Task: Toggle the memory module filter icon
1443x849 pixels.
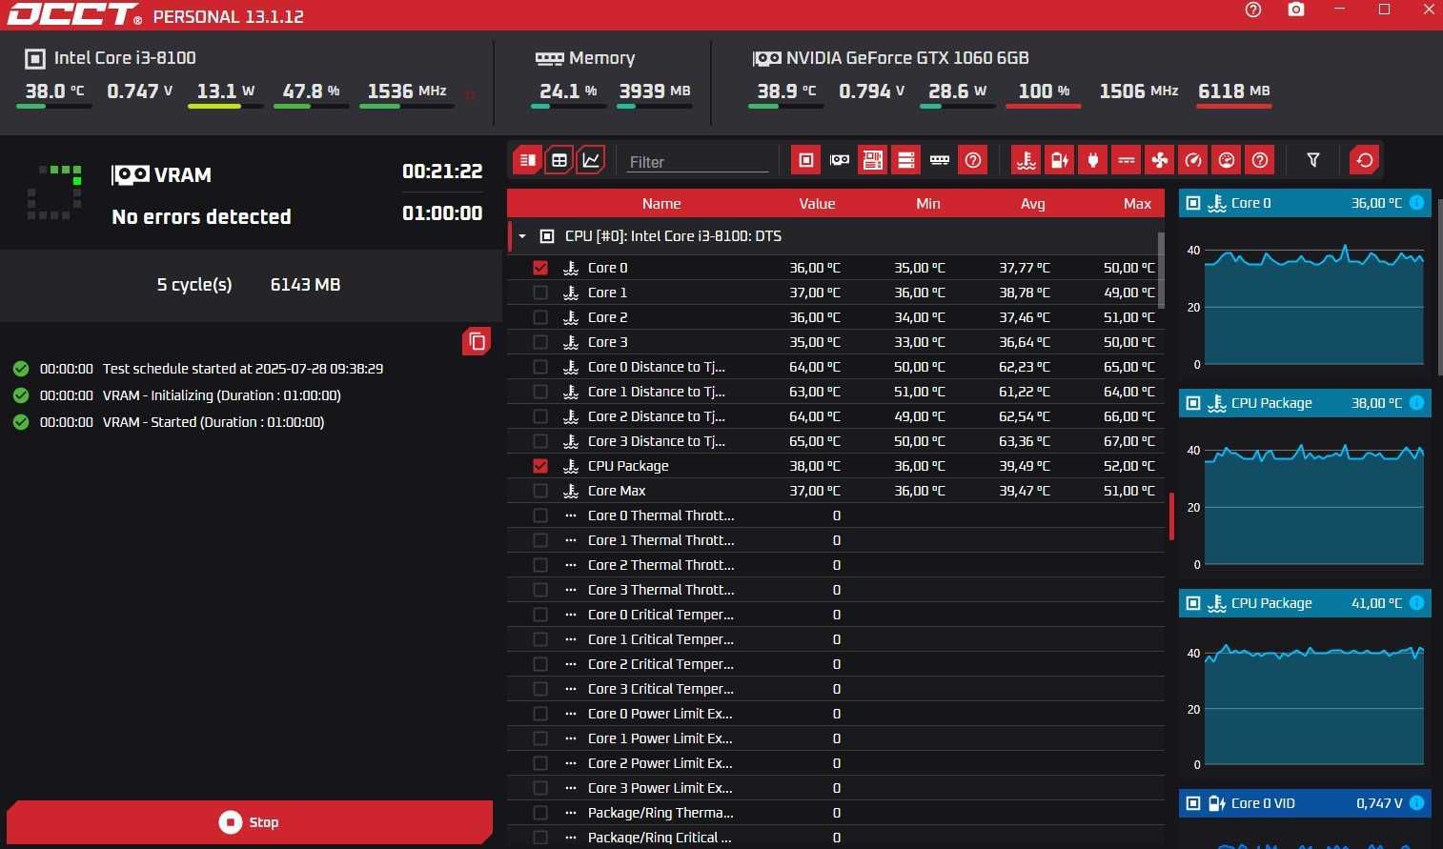Action: pyautogui.click(x=940, y=160)
